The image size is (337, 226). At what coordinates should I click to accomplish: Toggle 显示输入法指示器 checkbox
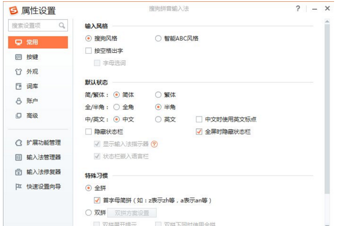click(97, 144)
